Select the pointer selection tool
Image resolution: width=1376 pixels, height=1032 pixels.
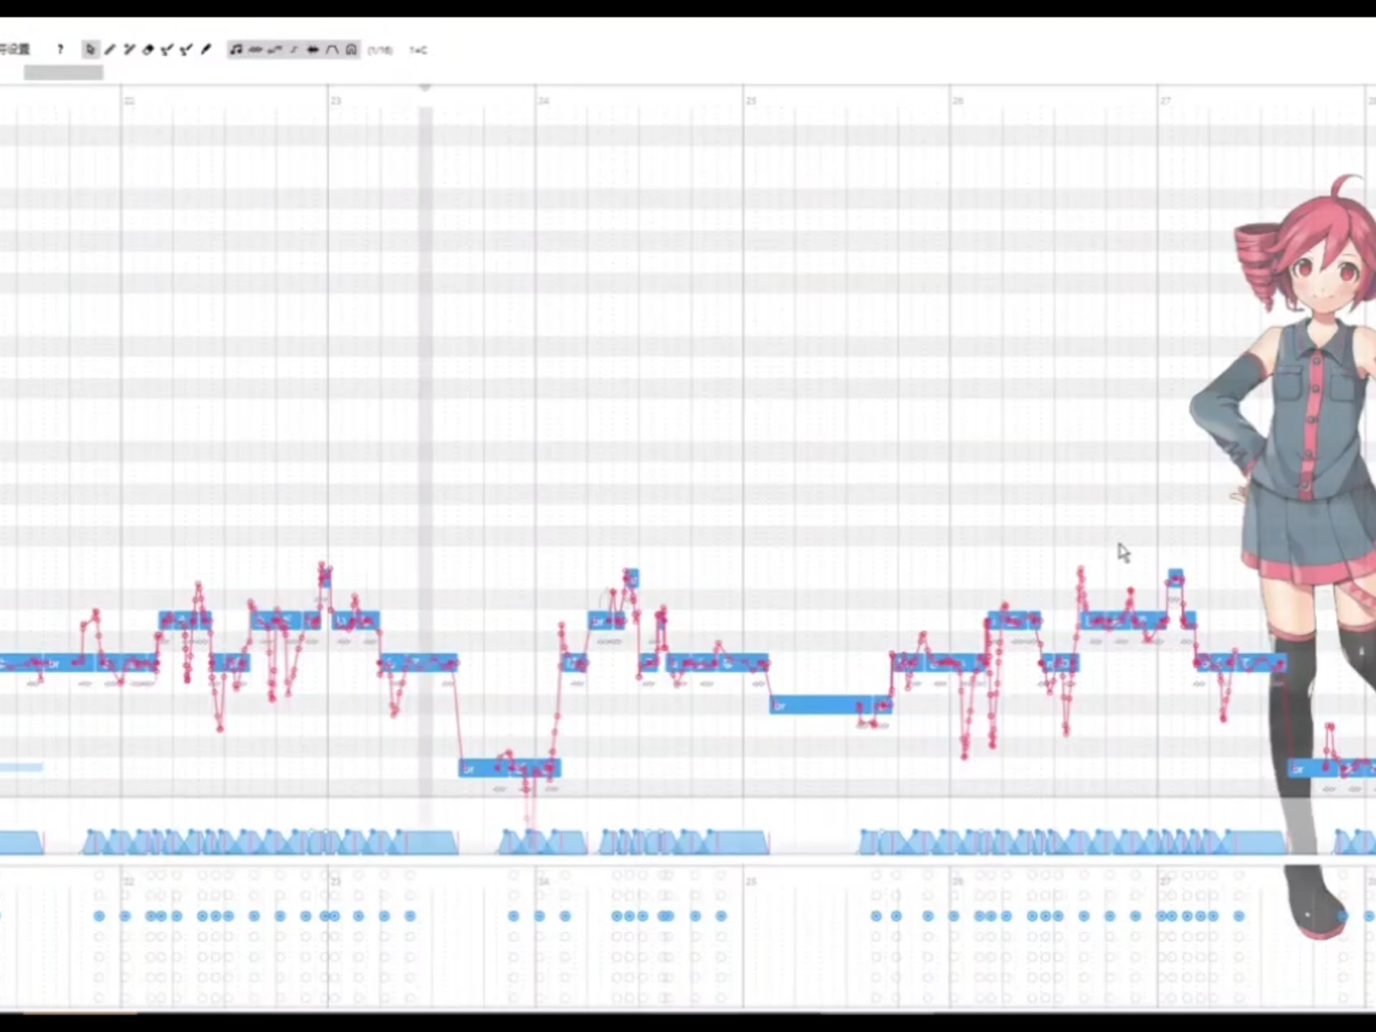[x=90, y=49]
